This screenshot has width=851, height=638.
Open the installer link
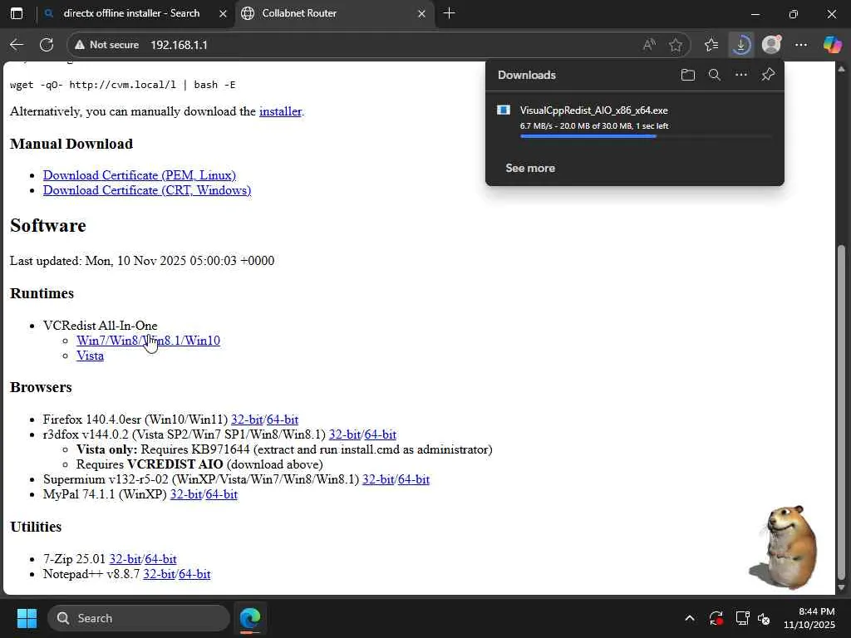[281, 111]
